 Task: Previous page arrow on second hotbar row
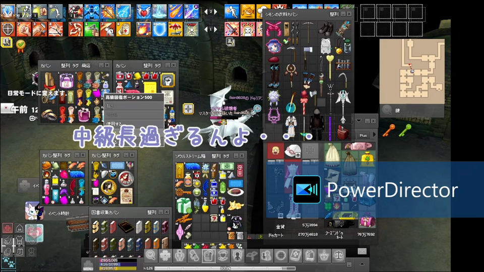[x=206, y=30]
